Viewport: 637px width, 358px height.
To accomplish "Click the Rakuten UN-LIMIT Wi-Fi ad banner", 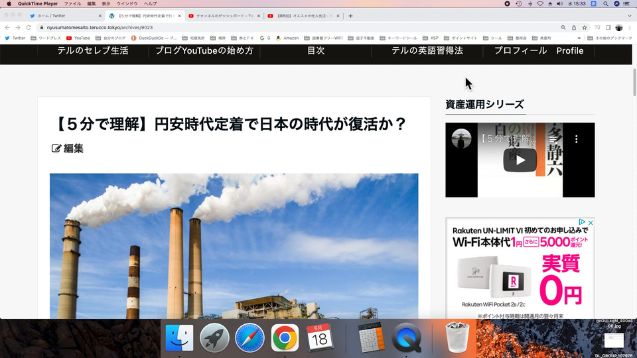I will (520, 268).
